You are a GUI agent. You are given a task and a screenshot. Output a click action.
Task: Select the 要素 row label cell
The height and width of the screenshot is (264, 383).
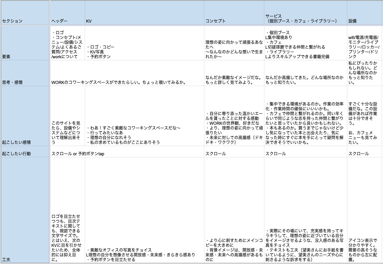click(x=25, y=44)
